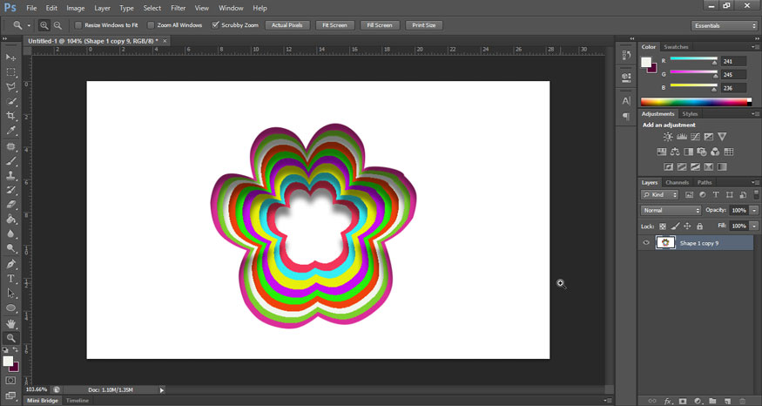
Task: Select the Hand tool
Action: tap(11, 323)
